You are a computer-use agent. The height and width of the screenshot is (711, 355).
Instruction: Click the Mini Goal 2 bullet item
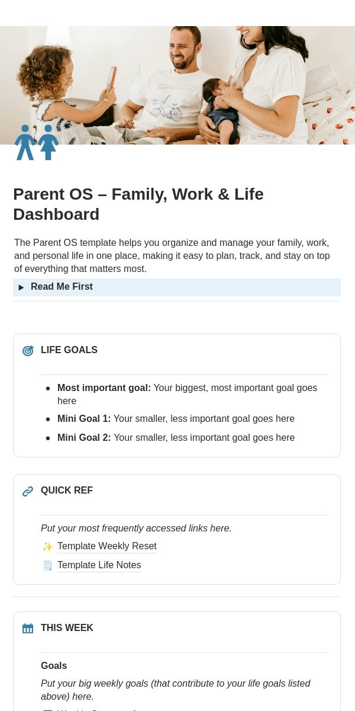pos(176,438)
